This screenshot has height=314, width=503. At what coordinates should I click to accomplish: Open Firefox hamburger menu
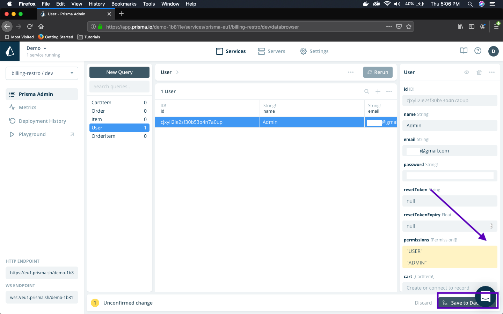click(x=496, y=27)
